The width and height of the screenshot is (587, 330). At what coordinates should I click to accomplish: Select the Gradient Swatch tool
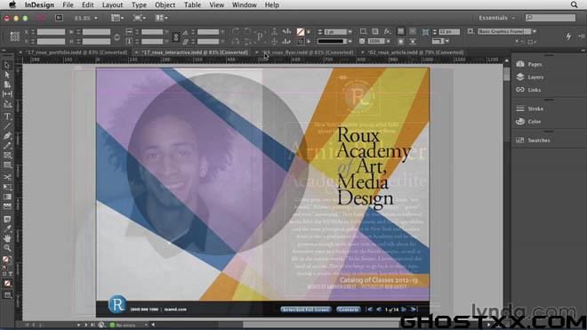[7, 197]
